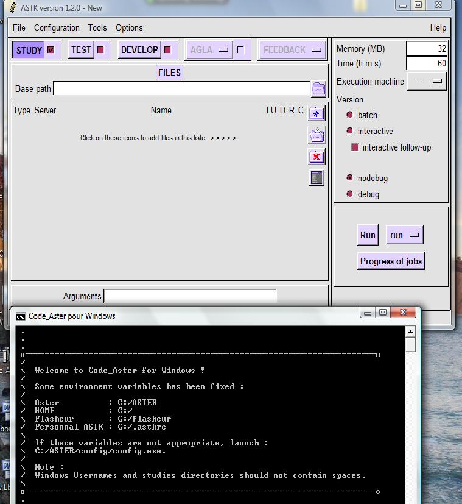Enable interactive follow-up checkbox
Screen dimensions: 462x504
[x=355, y=147]
